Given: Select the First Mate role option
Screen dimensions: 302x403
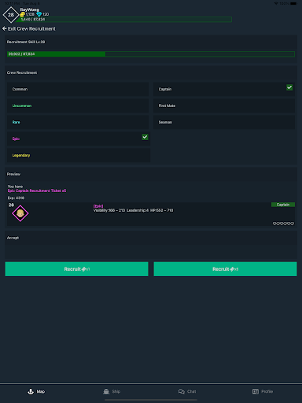Looking at the screenshot, I should [x=224, y=105].
